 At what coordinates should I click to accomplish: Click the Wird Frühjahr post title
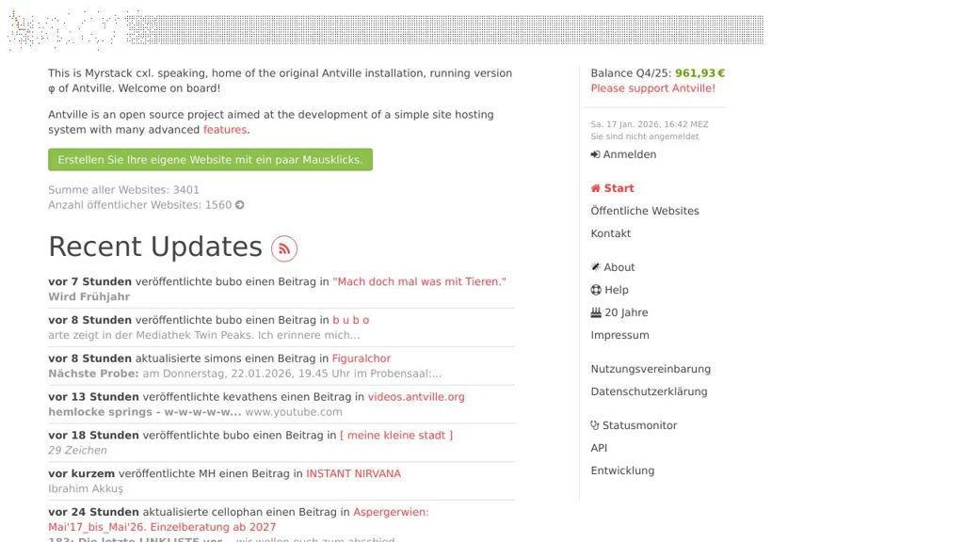(x=89, y=296)
